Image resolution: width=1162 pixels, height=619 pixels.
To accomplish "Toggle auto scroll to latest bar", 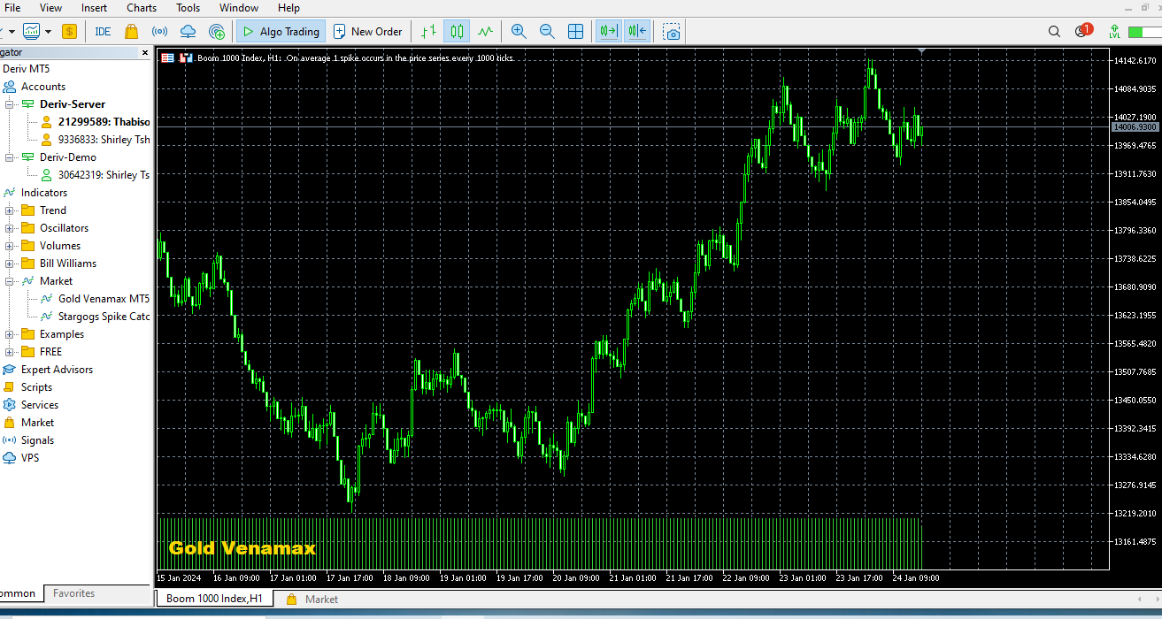I will click(x=609, y=31).
